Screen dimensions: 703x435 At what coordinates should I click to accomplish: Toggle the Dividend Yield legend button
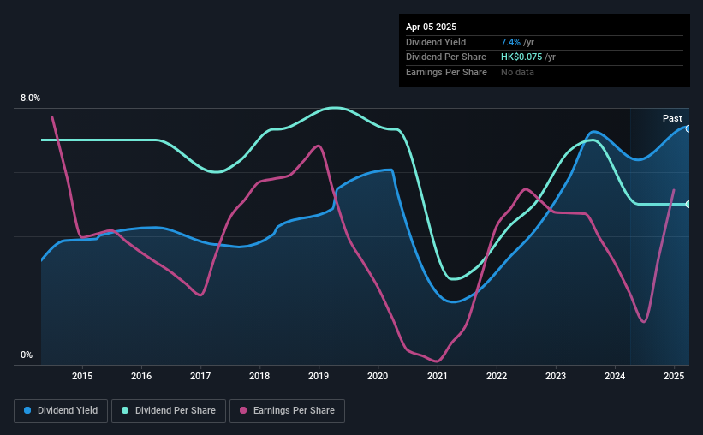(x=61, y=411)
